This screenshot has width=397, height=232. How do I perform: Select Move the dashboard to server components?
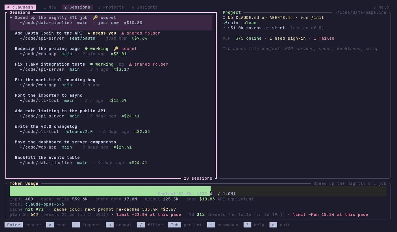point(111,145)
